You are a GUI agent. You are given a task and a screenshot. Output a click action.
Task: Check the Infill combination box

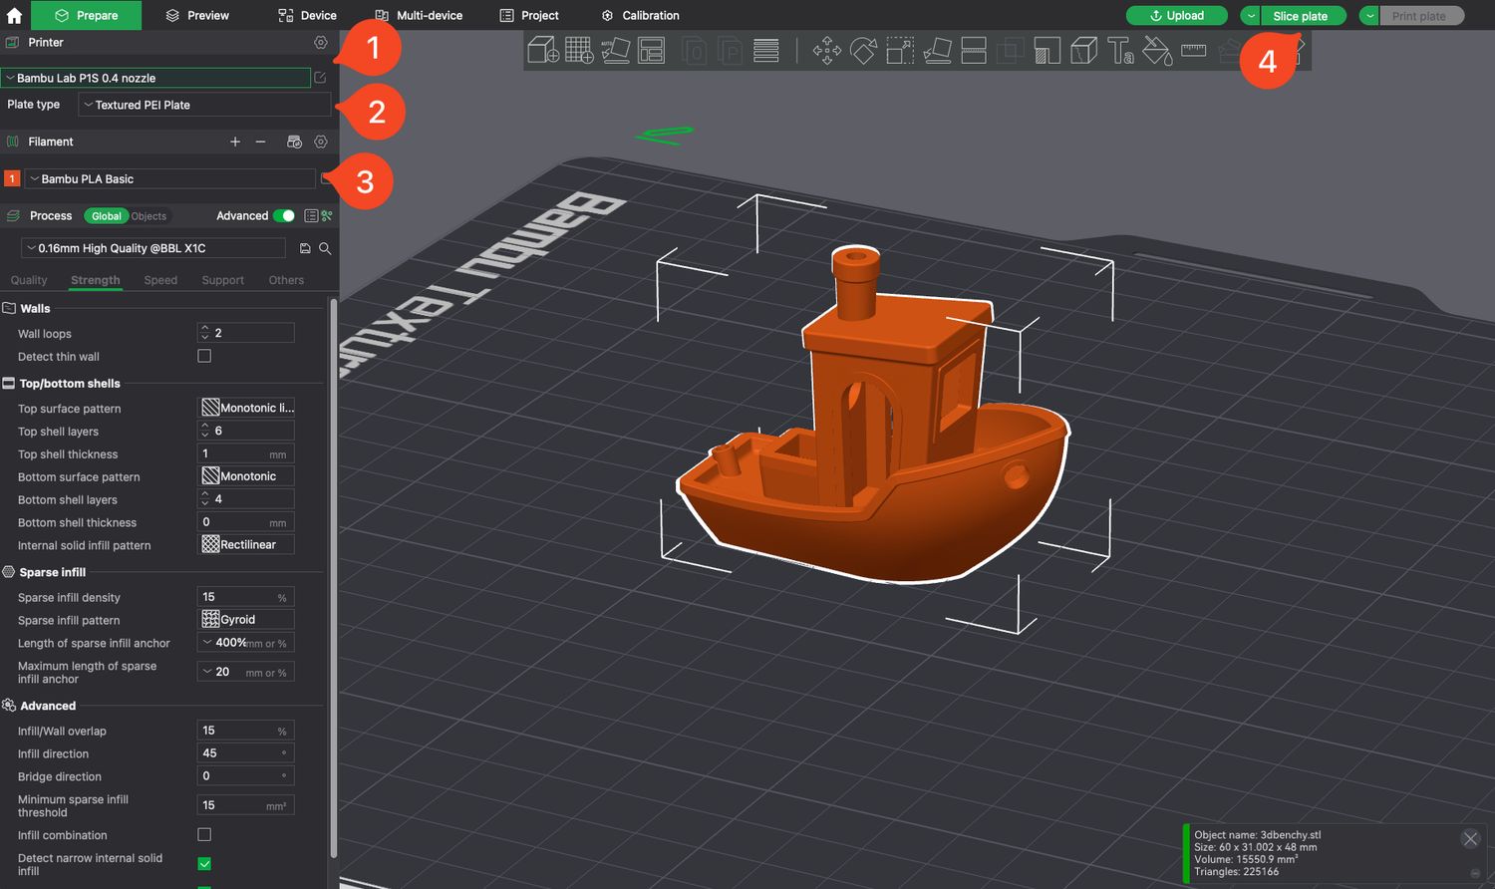(204, 834)
